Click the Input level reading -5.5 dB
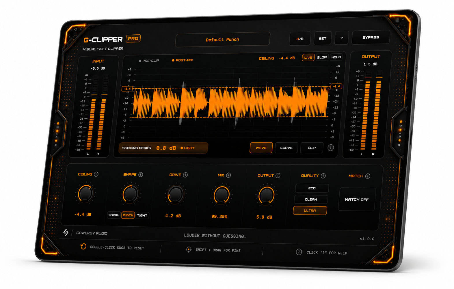 (x=98, y=68)
